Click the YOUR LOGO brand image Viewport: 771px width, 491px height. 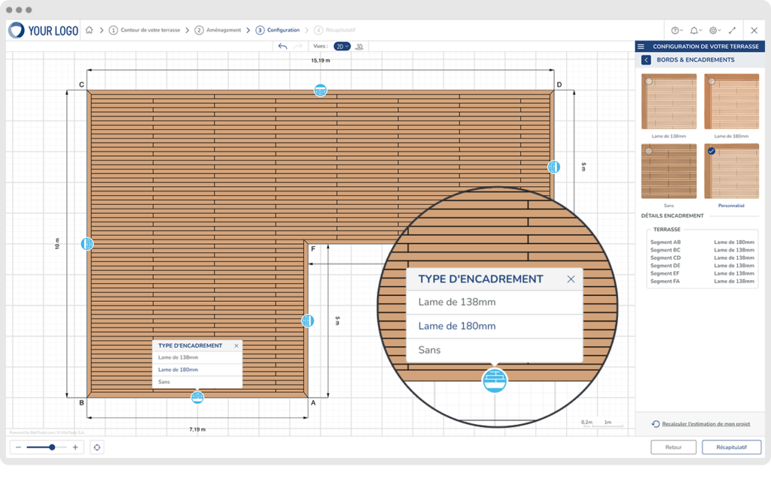(44, 31)
